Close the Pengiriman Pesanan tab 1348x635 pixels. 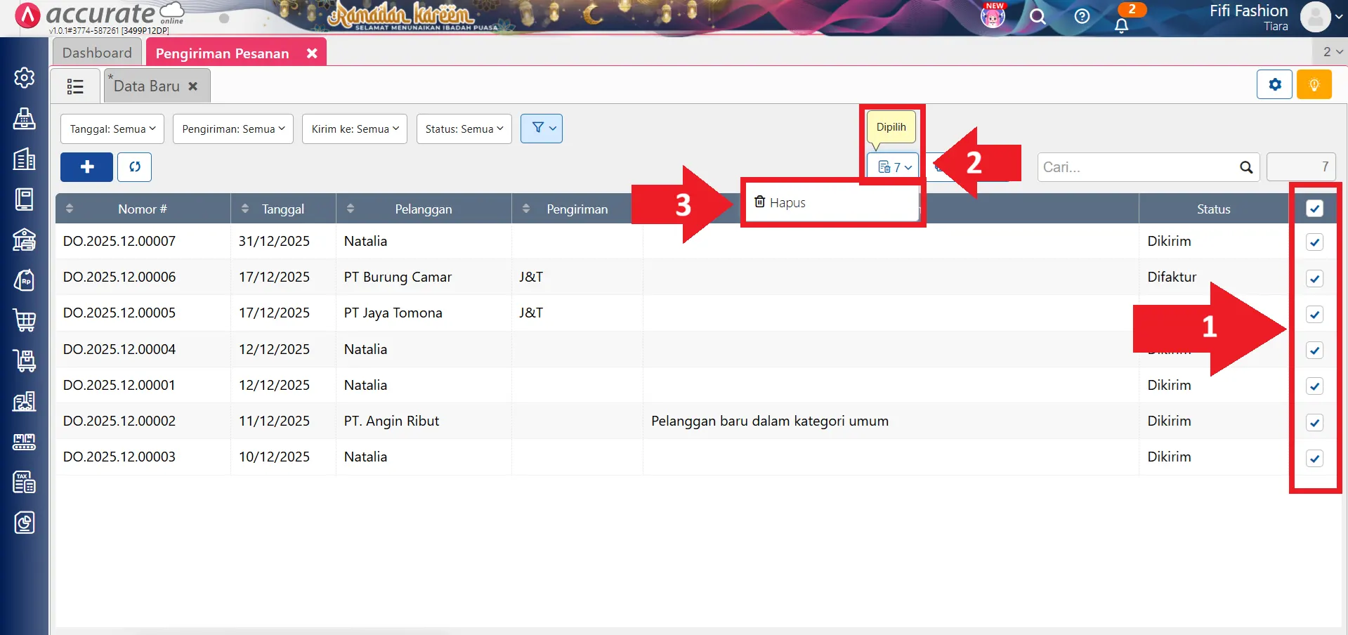point(312,53)
